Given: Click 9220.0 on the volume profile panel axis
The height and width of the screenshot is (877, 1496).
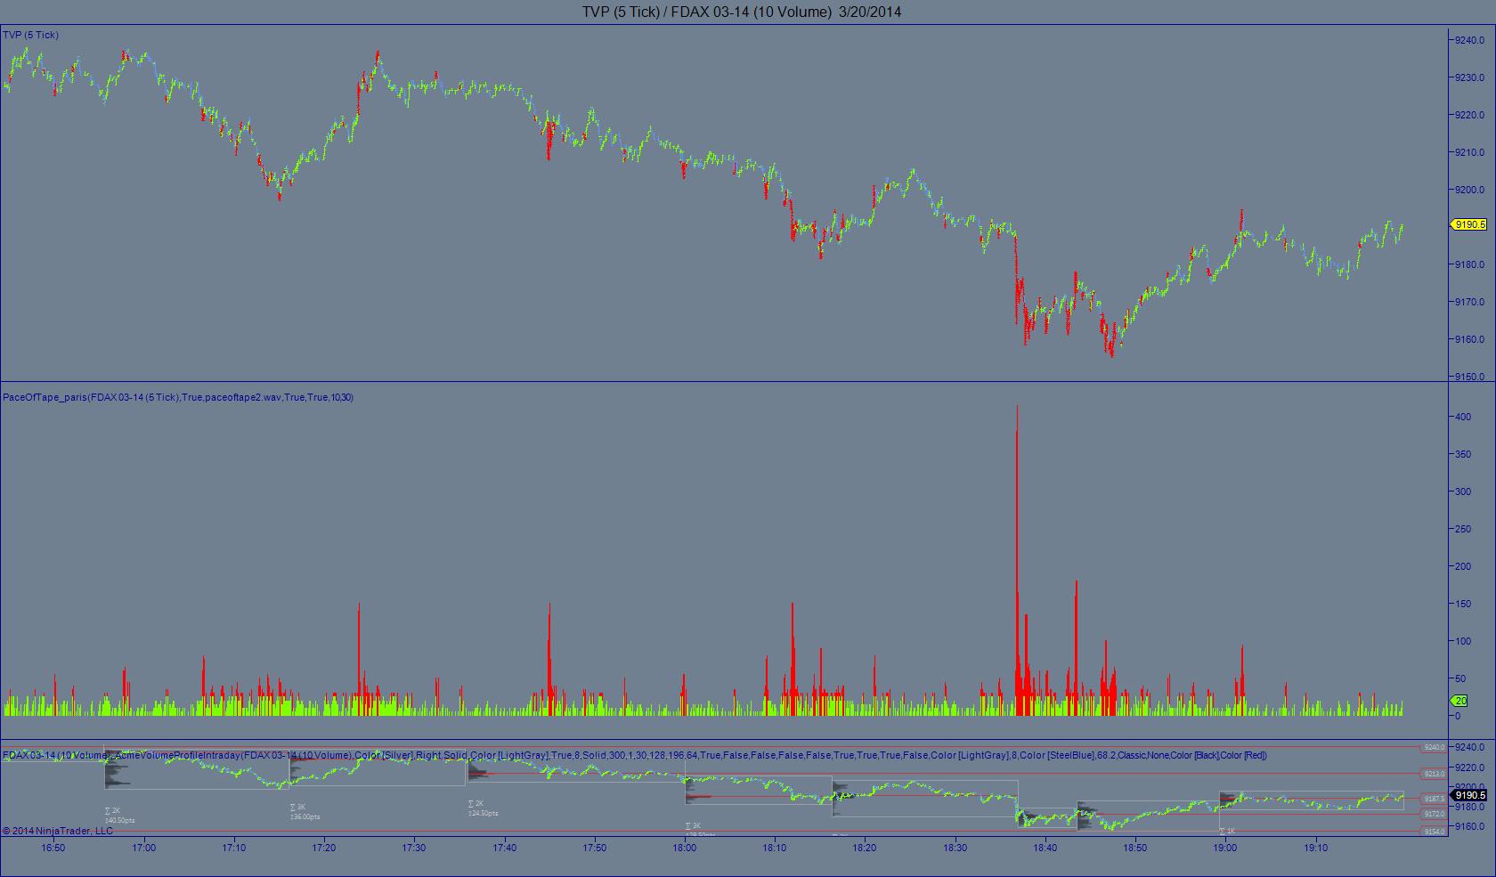Looking at the screenshot, I should (x=1469, y=767).
